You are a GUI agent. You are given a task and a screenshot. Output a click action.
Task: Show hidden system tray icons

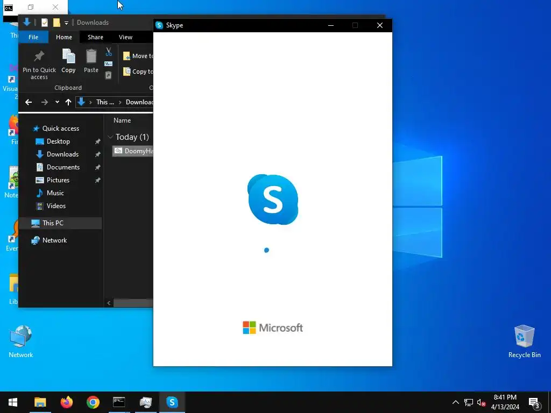coord(455,402)
